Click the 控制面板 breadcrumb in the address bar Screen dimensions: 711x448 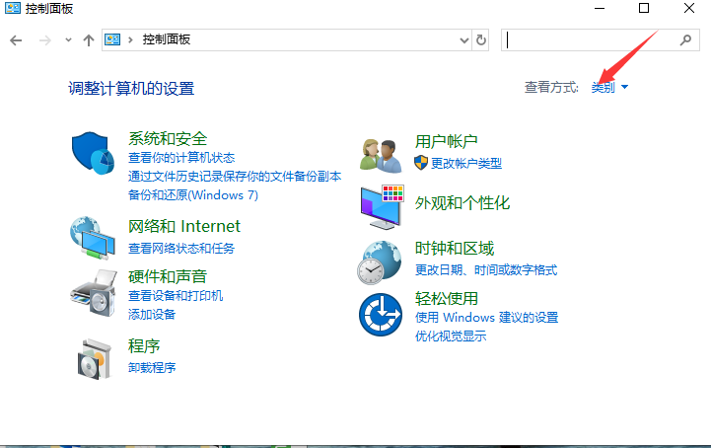tap(166, 39)
